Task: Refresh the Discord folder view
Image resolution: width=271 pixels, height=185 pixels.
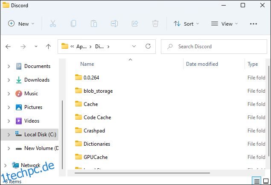Action: point(148,46)
